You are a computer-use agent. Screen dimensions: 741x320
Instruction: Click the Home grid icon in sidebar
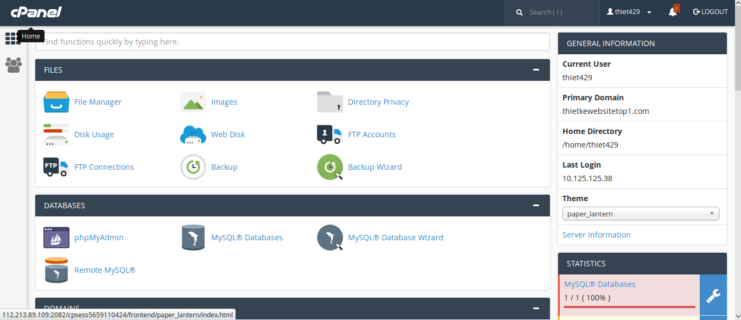13,39
